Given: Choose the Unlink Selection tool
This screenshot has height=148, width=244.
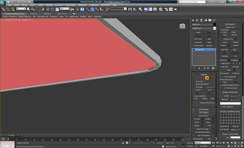Looking at the screenshot, I should [8, 9].
